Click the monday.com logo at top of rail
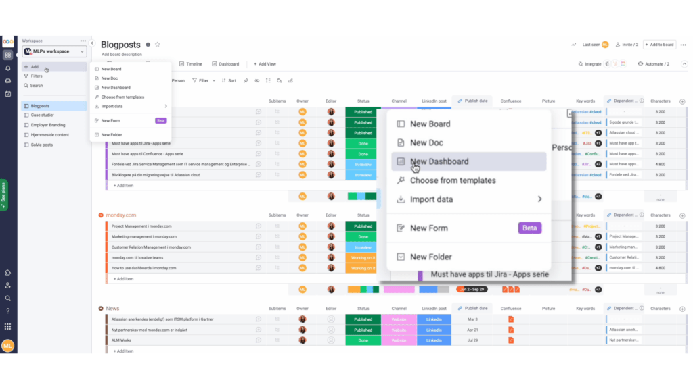693x389 pixels. [8, 42]
